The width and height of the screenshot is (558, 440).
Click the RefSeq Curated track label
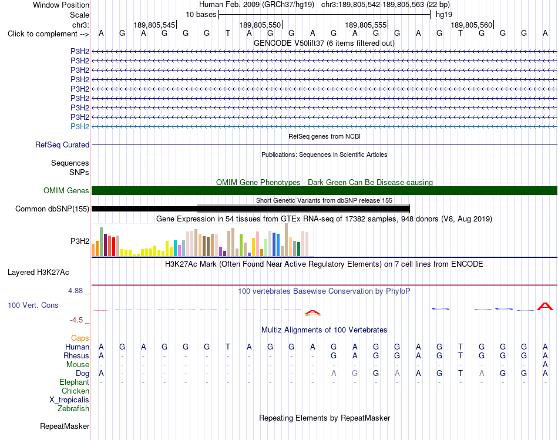tap(62, 145)
